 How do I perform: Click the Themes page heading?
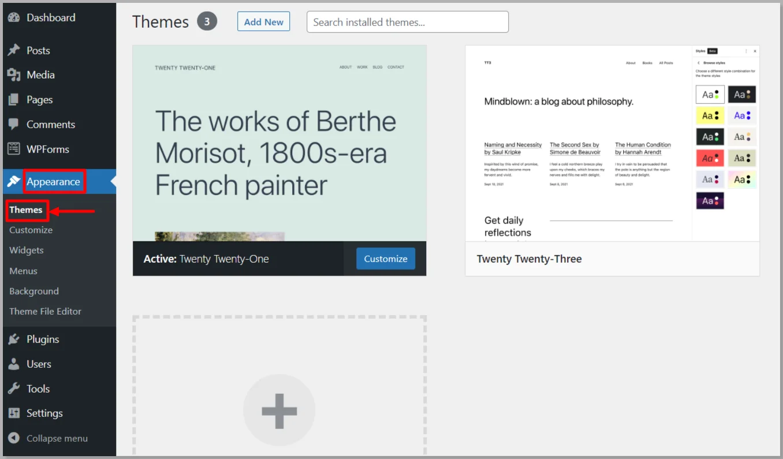(x=161, y=22)
